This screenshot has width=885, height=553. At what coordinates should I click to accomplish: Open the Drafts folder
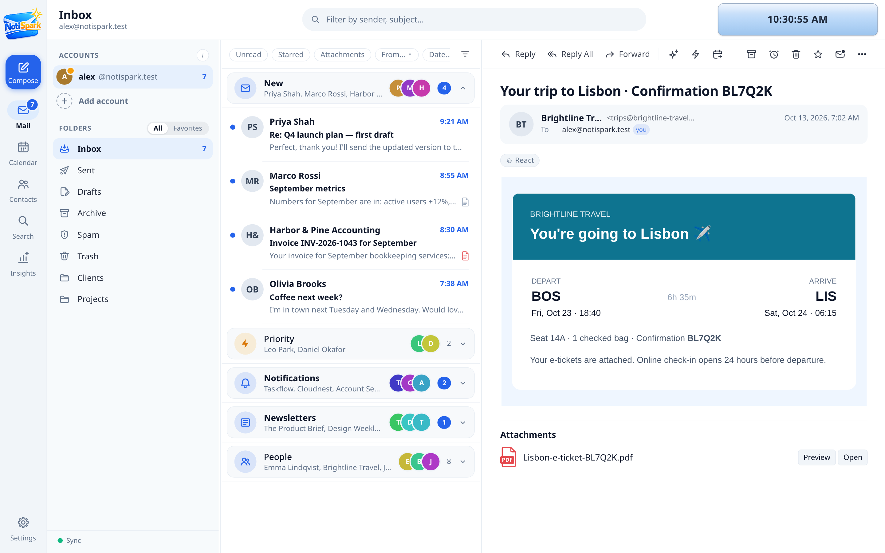pyautogui.click(x=133, y=192)
